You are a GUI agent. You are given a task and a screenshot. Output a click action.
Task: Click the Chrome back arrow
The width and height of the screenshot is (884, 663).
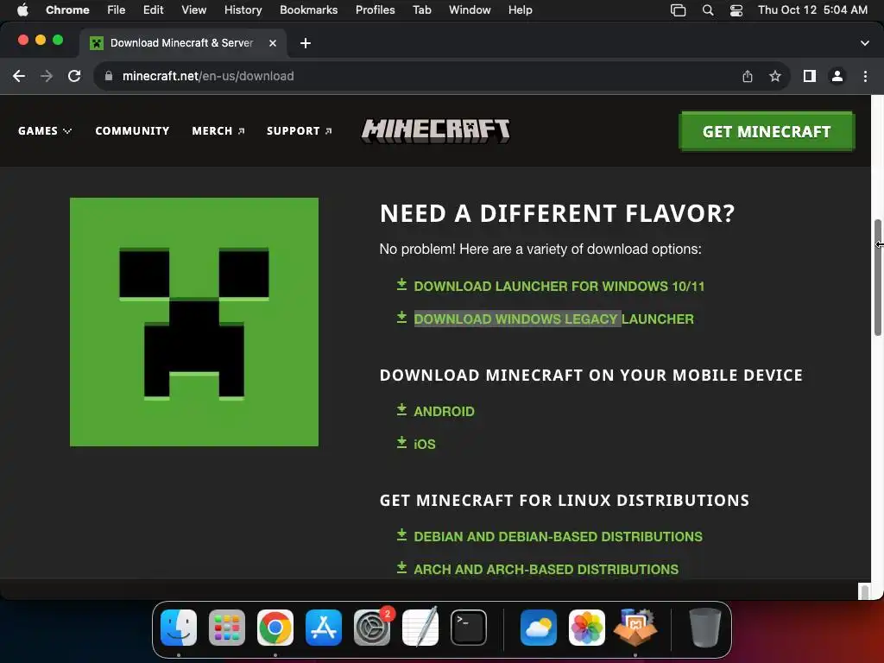(x=19, y=76)
